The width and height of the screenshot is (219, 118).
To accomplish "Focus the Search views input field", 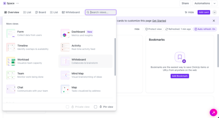I will (x=102, y=12).
